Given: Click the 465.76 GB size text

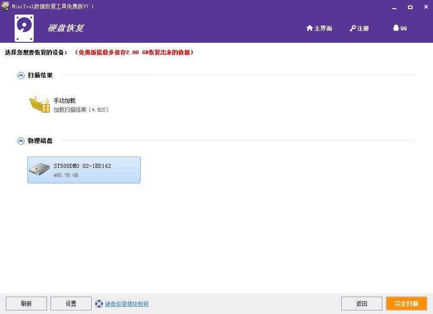Looking at the screenshot, I should click(x=66, y=175).
